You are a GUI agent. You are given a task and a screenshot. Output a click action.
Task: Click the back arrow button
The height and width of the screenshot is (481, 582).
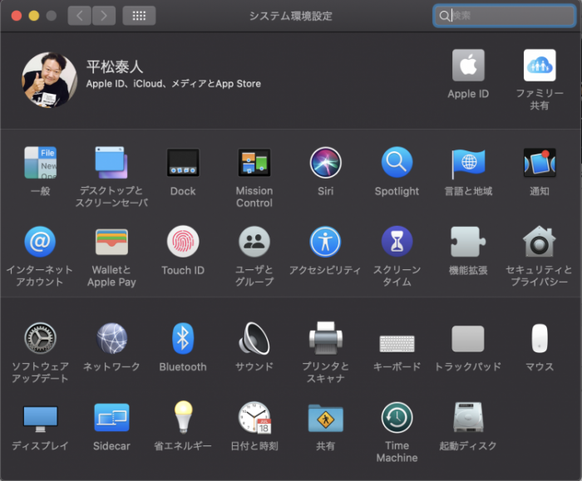(x=80, y=16)
